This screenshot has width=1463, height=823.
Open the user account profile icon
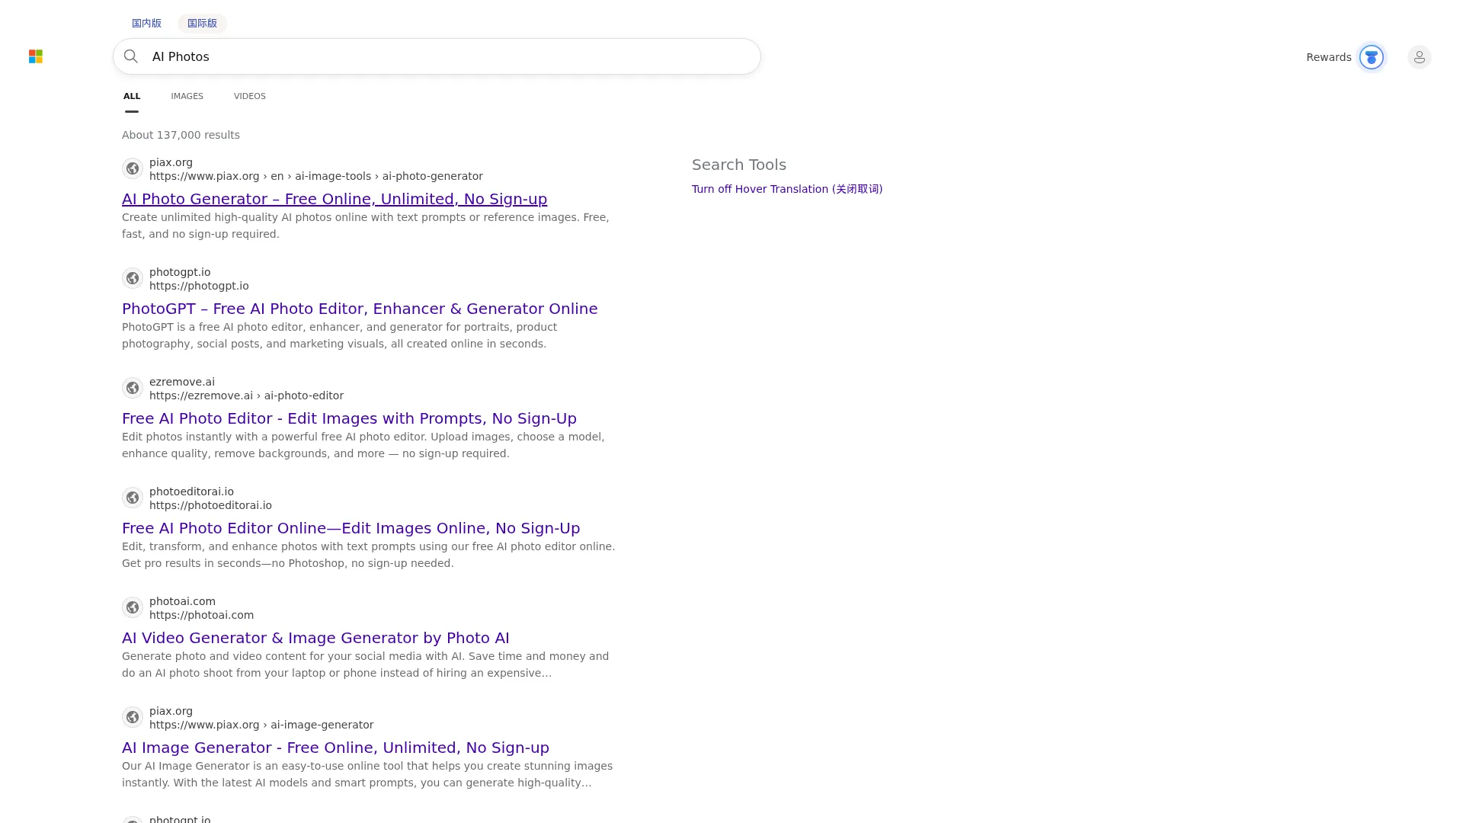[1419, 57]
